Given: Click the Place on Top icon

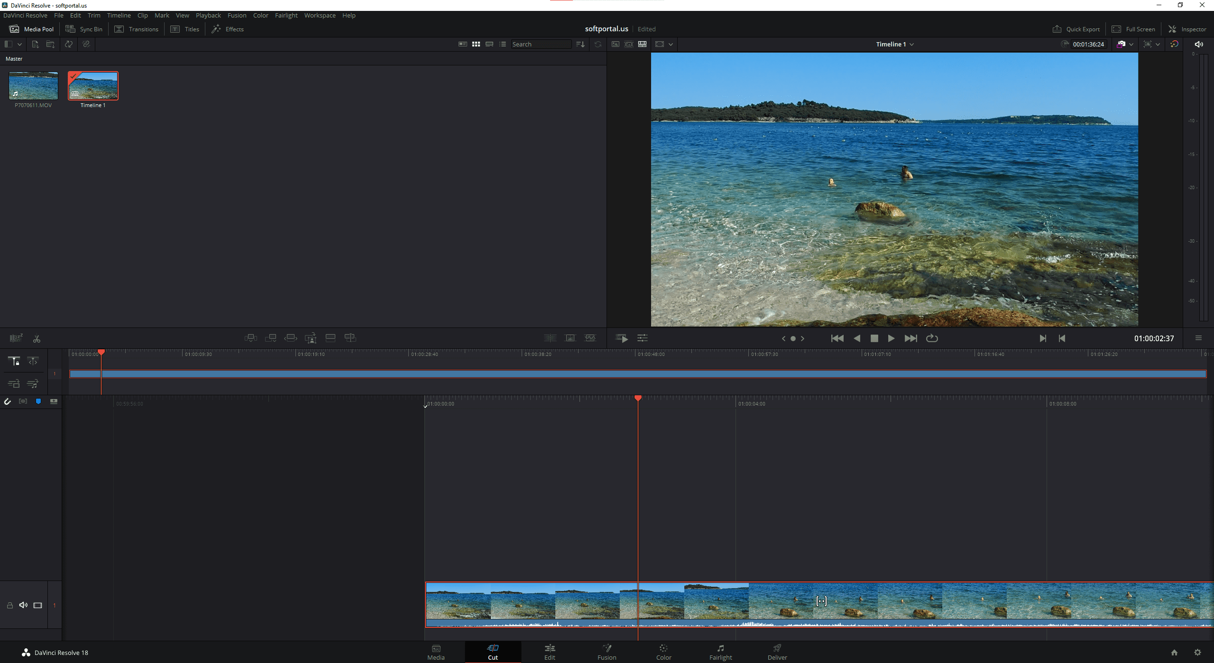Looking at the screenshot, I should point(331,338).
